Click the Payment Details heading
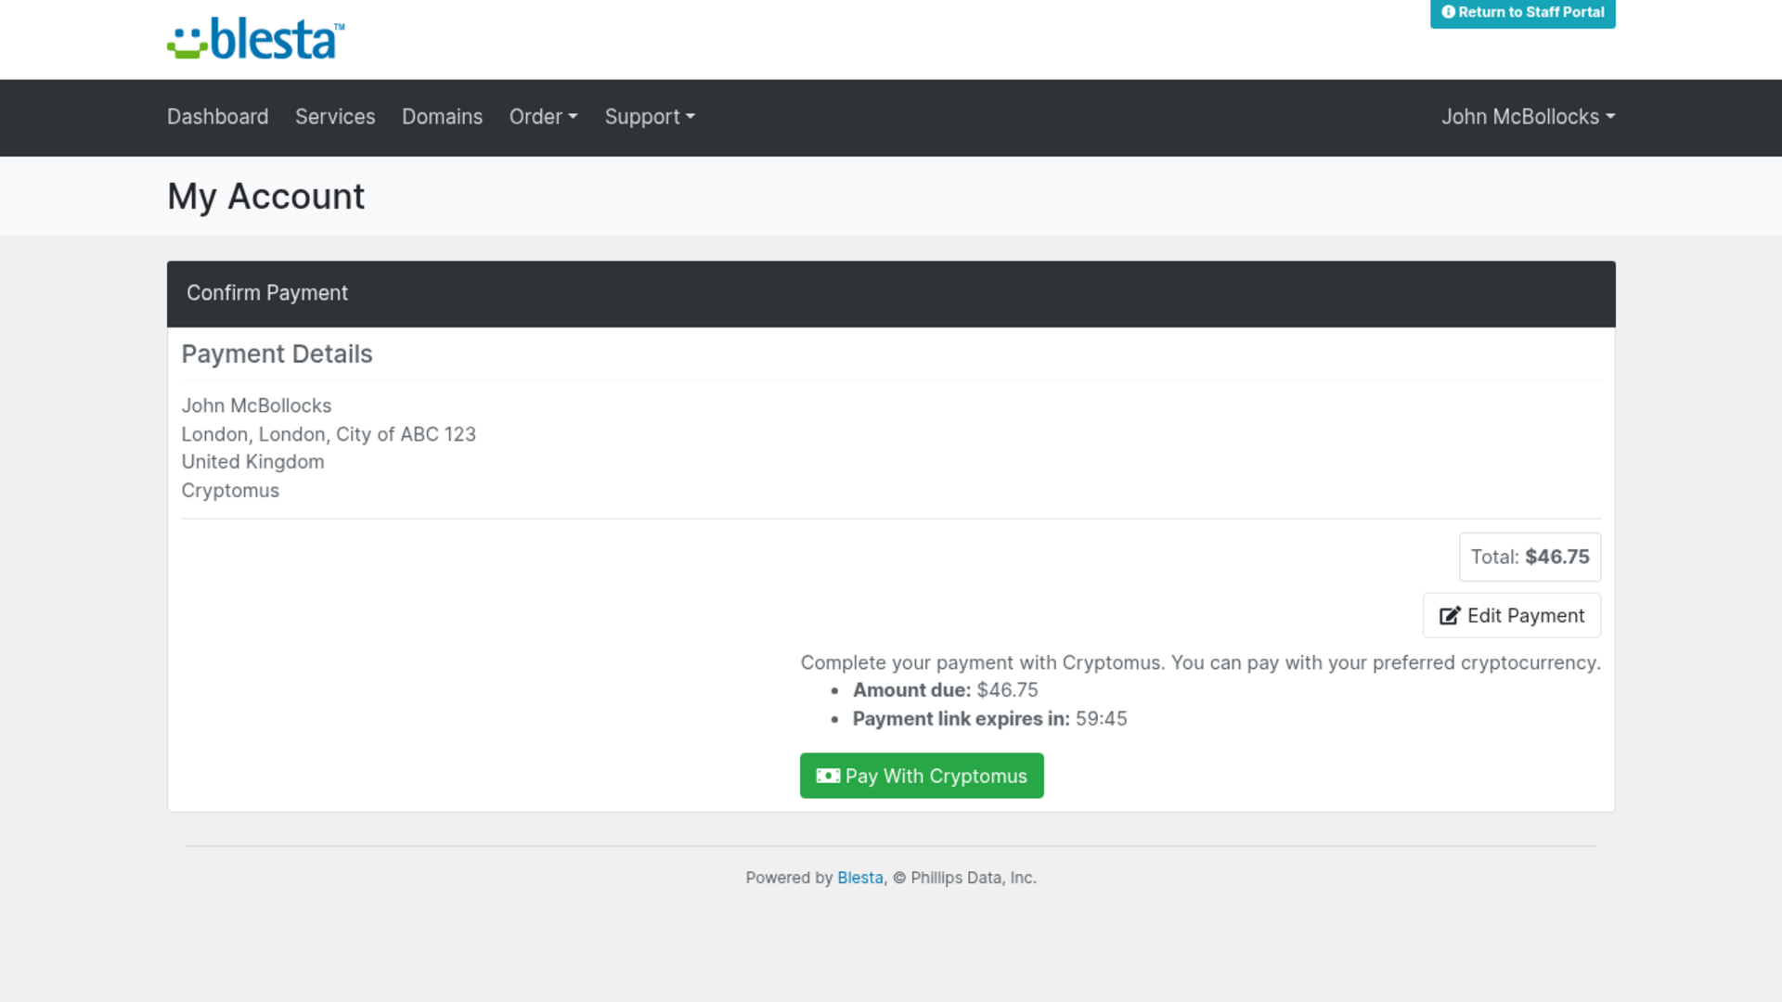The height and width of the screenshot is (1002, 1782). point(277,354)
